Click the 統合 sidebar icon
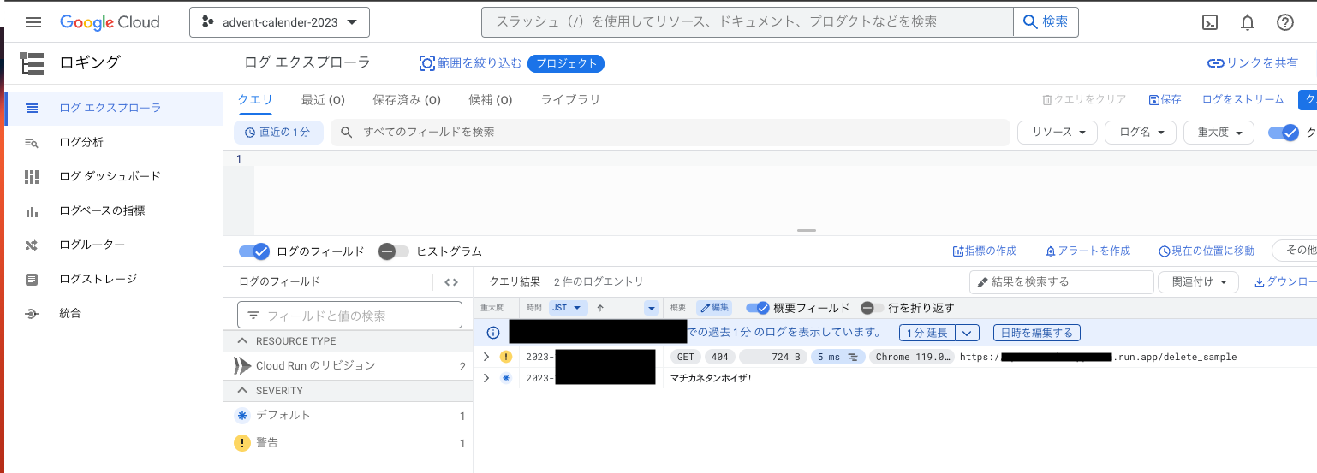This screenshot has height=473, width=1317. (32, 313)
